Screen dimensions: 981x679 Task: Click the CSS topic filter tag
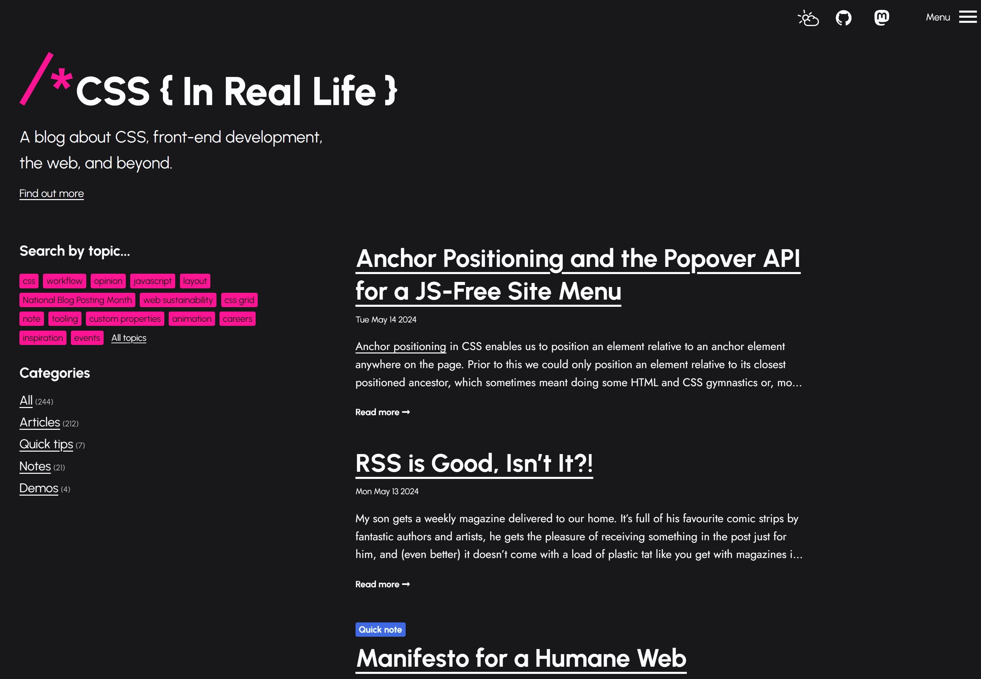(x=28, y=281)
